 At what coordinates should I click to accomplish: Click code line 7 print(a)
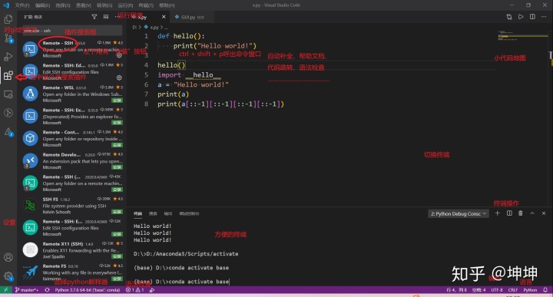pyautogui.click(x=173, y=94)
